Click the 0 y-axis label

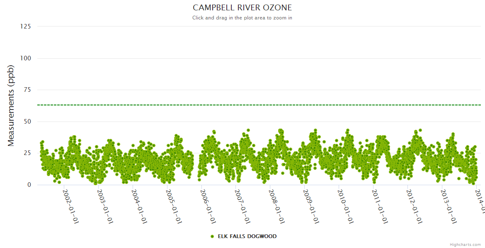[x=29, y=185]
